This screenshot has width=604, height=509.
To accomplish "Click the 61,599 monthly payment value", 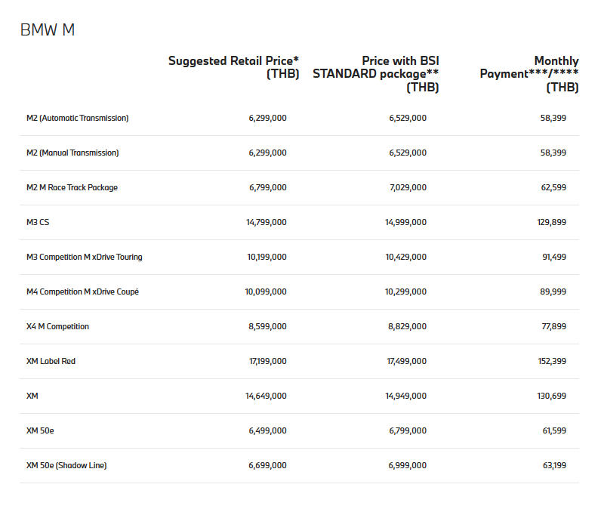I will point(554,430).
